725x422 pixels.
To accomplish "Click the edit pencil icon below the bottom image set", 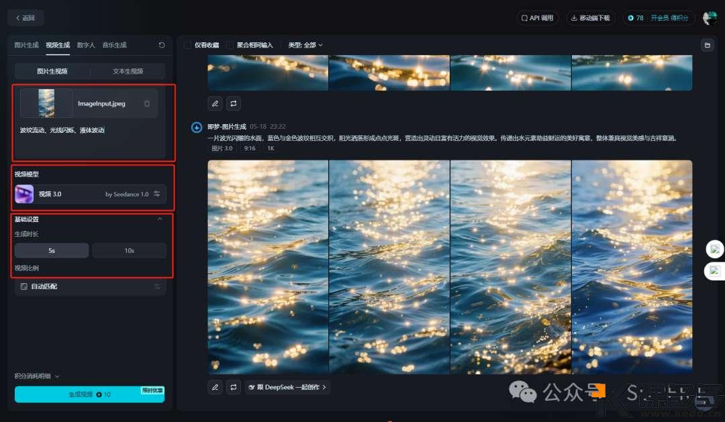I will click(215, 387).
